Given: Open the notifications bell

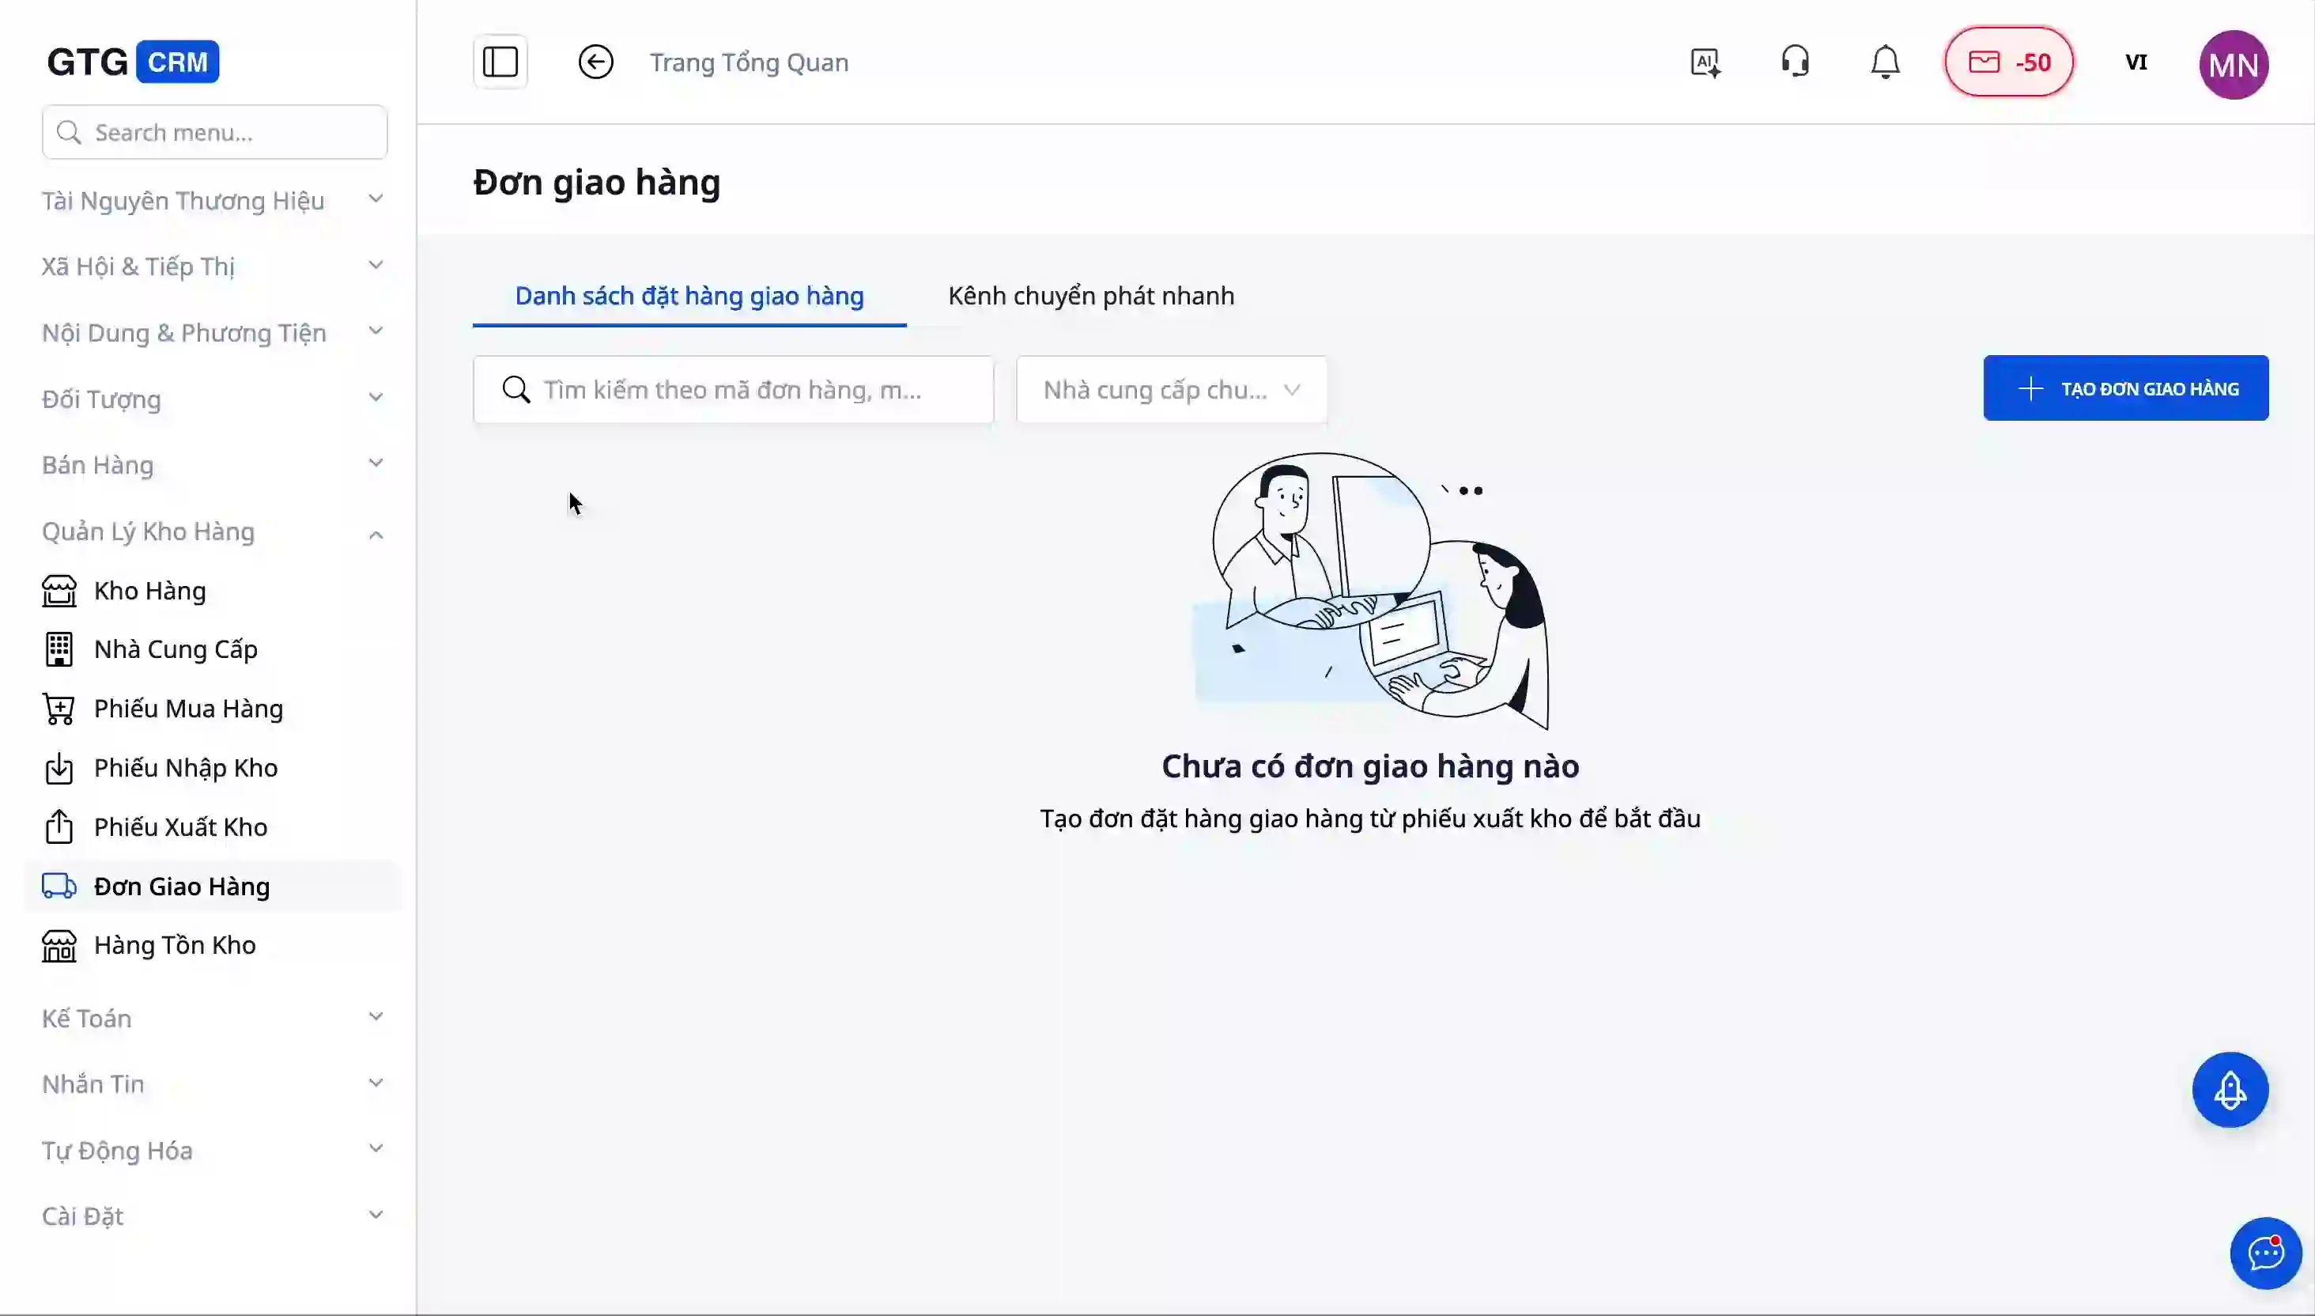Looking at the screenshot, I should pyautogui.click(x=1885, y=62).
